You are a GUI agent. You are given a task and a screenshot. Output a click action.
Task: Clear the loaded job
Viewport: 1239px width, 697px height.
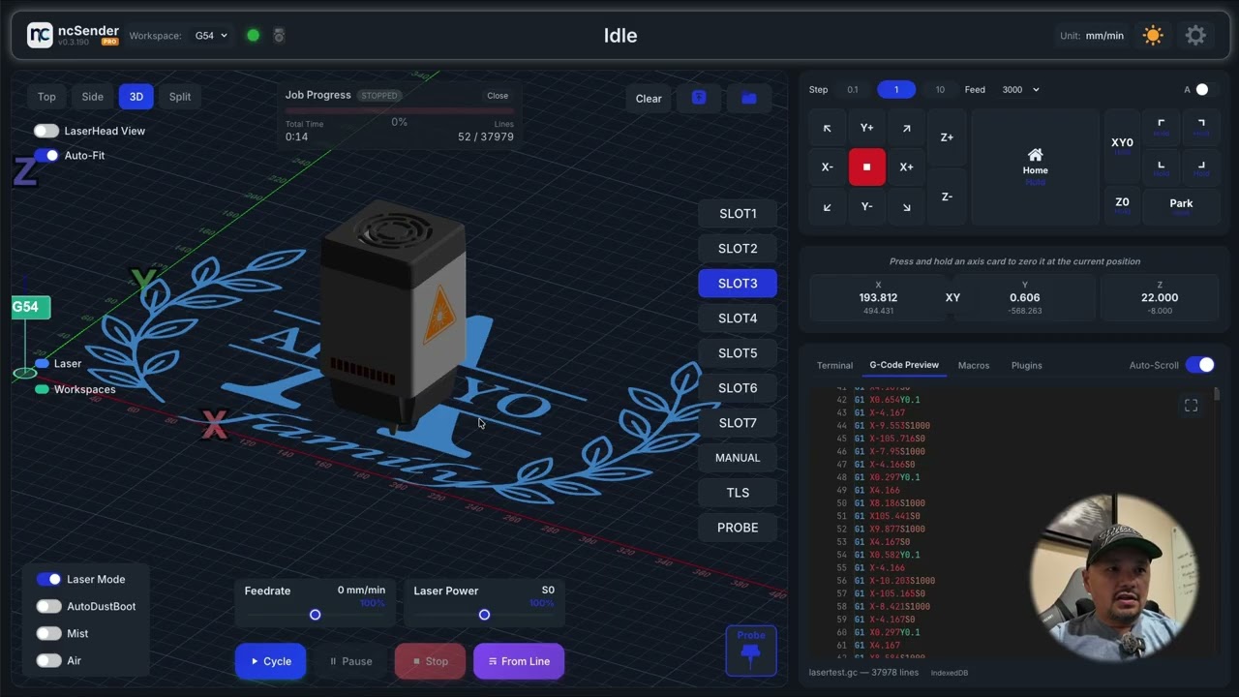pos(649,98)
